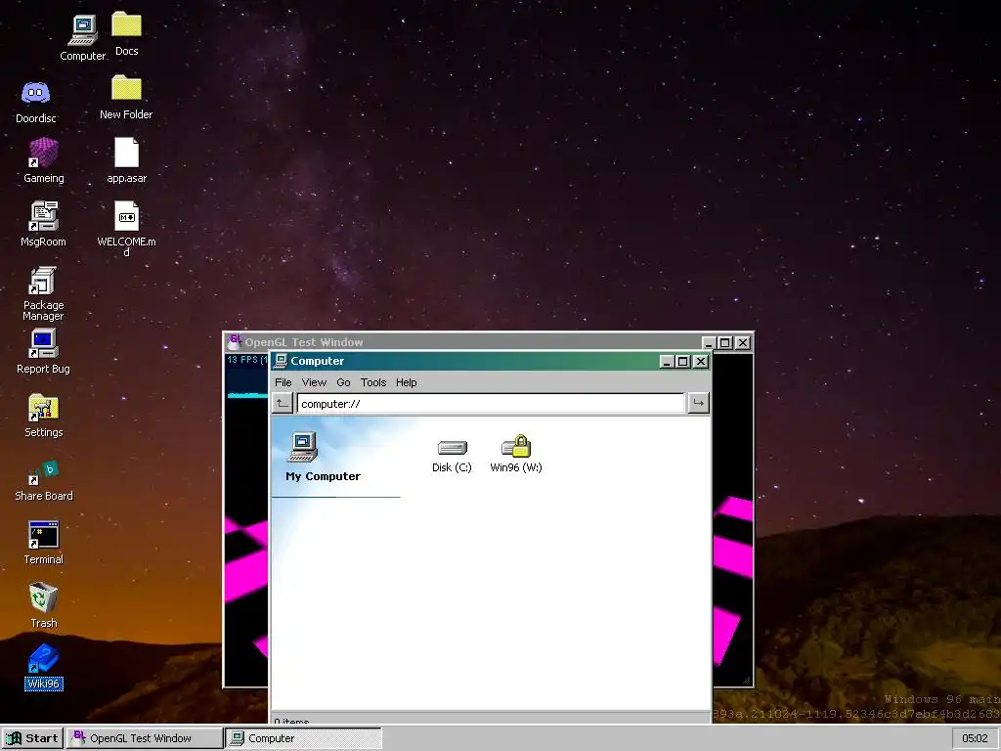The height and width of the screenshot is (751, 1001).
Task: Click the OpenGL Test Window title icon
Action: point(235,341)
